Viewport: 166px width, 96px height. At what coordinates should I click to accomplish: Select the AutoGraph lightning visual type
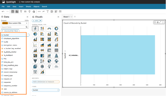(35, 28)
